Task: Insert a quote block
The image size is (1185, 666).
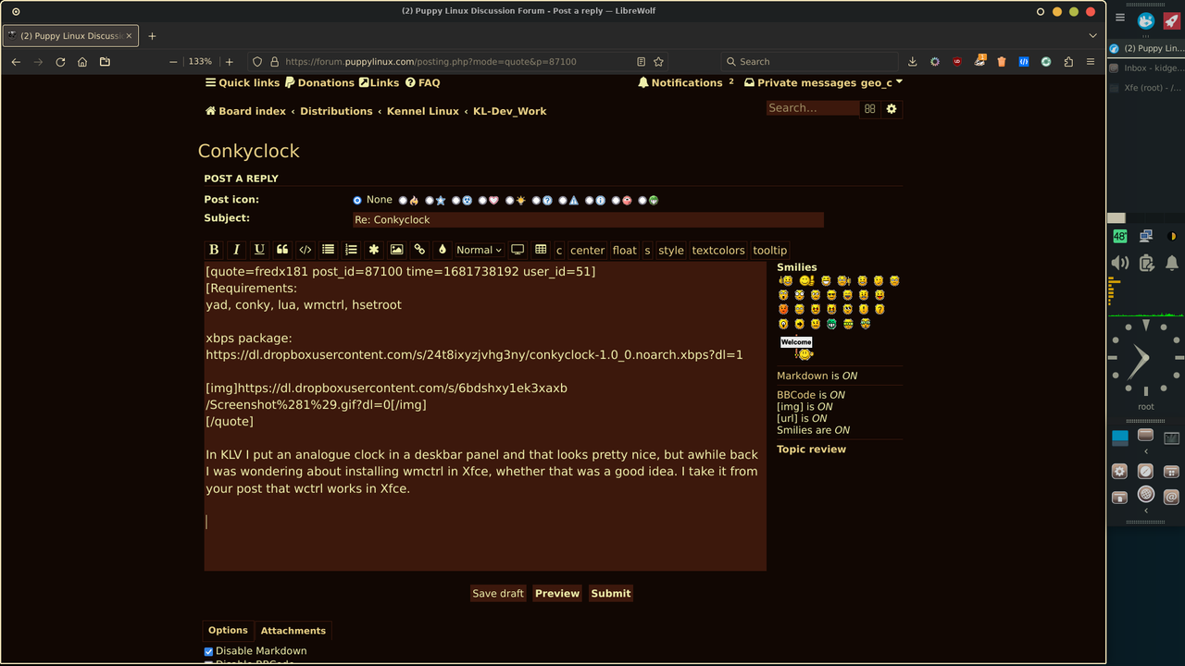Action: coord(282,250)
